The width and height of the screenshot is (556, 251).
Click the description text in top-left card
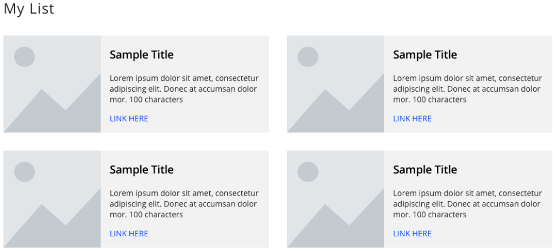[184, 89]
